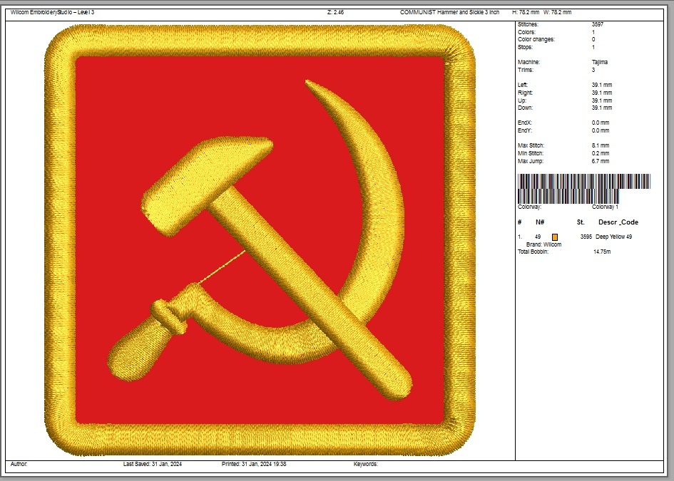The width and height of the screenshot is (674, 481).
Task: Click the 'Left:' label
Action: [x=523, y=85]
